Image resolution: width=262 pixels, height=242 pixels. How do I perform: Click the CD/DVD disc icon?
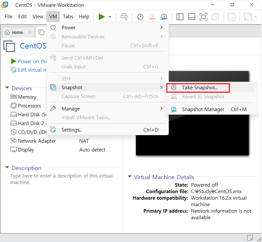(x=14, y=132)
